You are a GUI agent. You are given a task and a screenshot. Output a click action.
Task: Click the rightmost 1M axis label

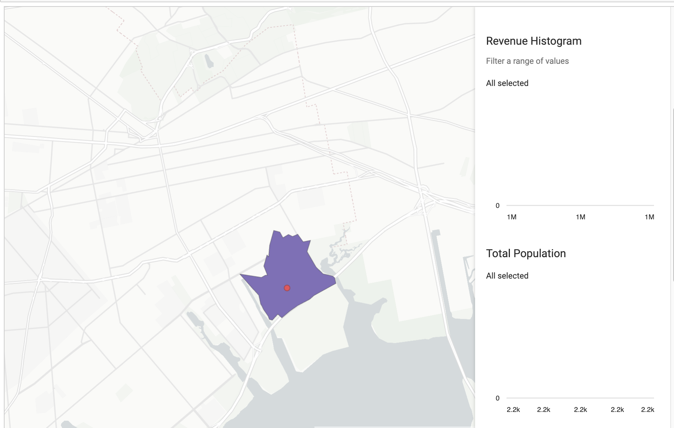click(650, 217)
